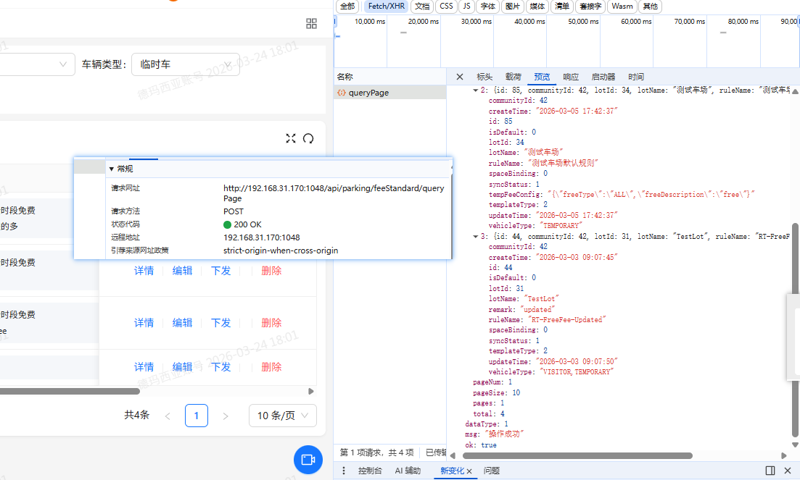Click the 删除 link in third row
800x480 pixels.
271,367
